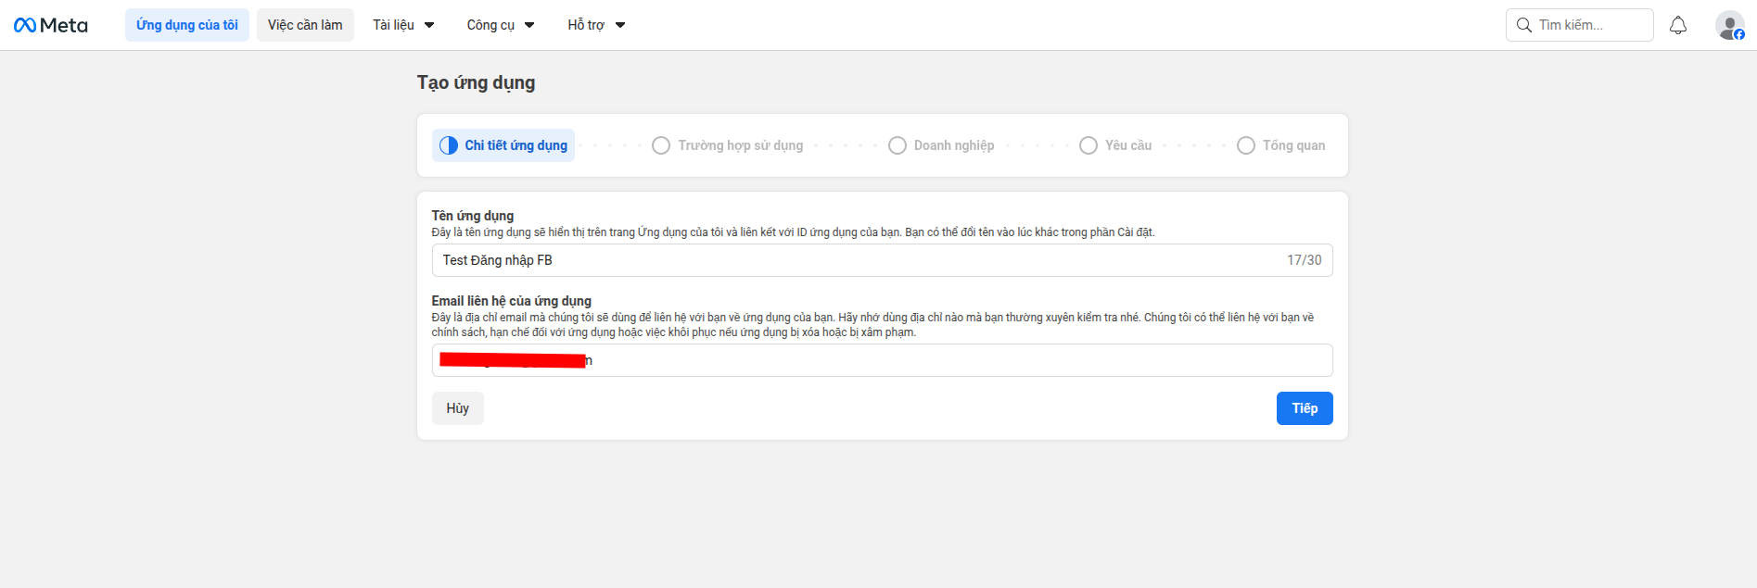The height and width of the screenshot is (588, 1757).
Task: Expand the Tài liệu dropdown
Action: pos(403,25)
